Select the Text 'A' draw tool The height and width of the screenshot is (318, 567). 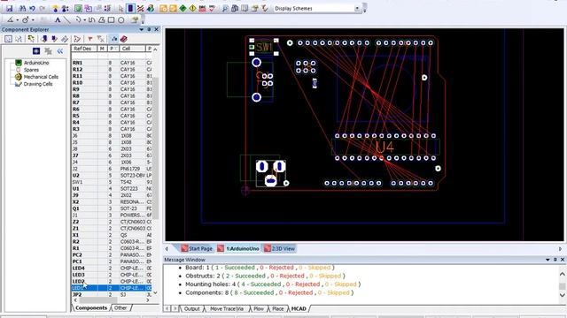58,19
